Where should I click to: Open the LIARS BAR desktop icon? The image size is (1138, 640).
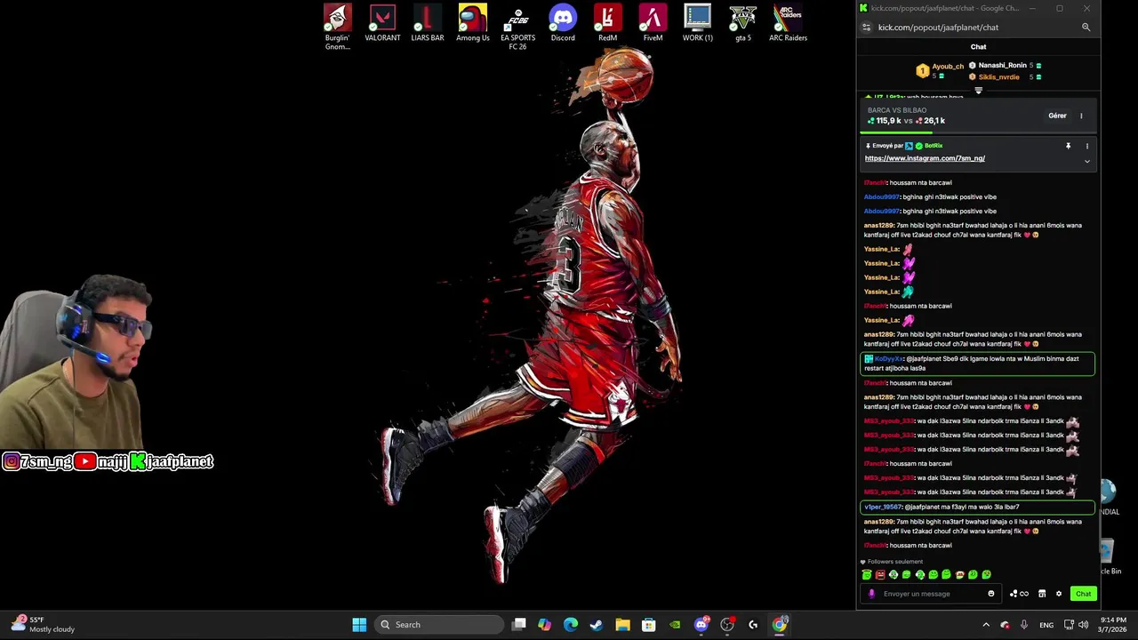[427, 24]
